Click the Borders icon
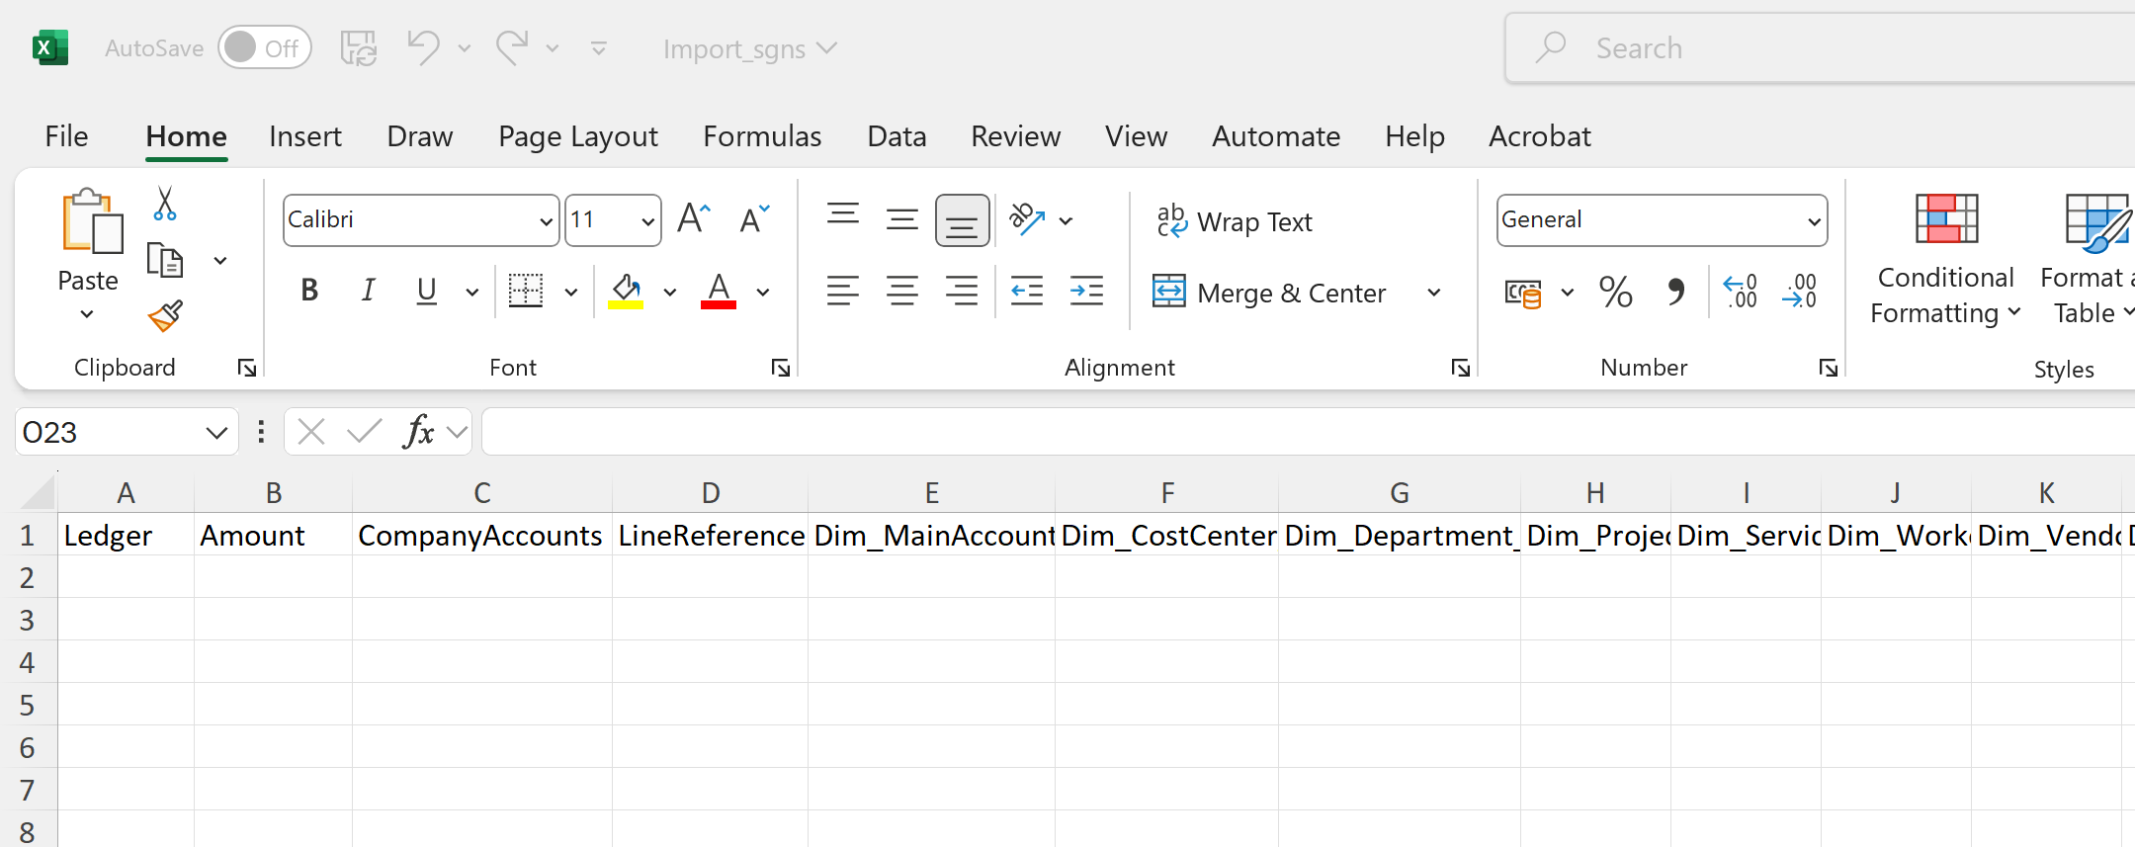 tap(526, 291)
